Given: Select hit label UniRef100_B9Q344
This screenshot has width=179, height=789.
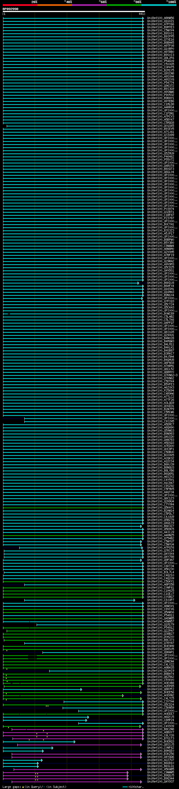Looking at the screenshot, I should click(x=161, y=778).
